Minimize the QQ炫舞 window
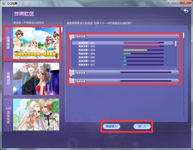Image resolution: width=193 pixels, height=150 pixels. (x=170, y=3)
